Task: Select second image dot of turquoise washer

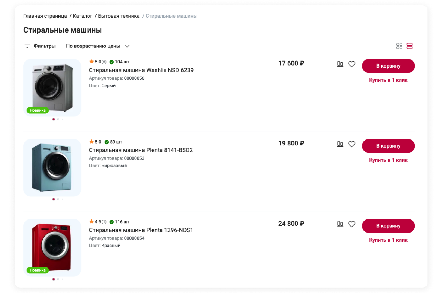Action: point(58,199)
